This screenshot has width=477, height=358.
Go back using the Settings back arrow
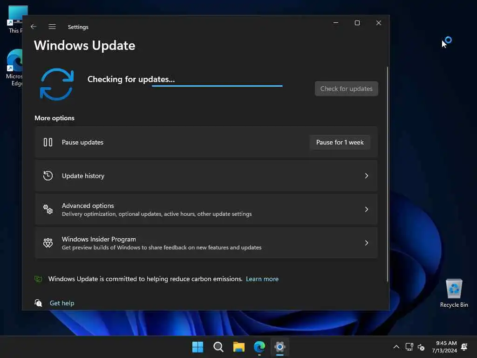34,27
